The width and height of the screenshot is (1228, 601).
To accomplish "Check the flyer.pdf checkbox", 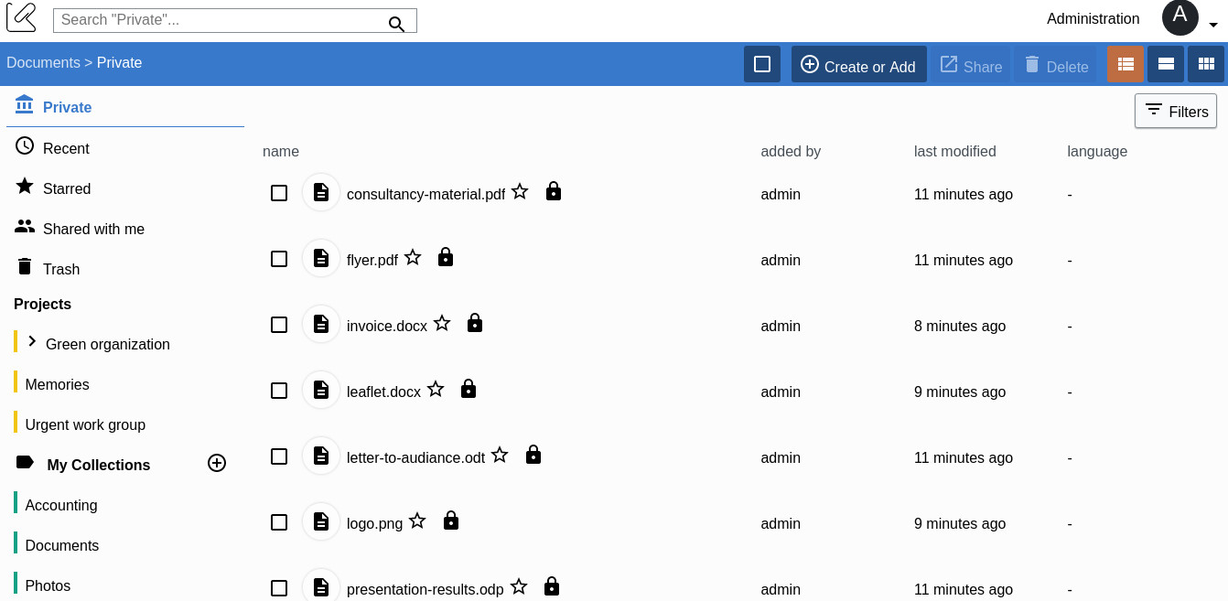I will [279, 259].
